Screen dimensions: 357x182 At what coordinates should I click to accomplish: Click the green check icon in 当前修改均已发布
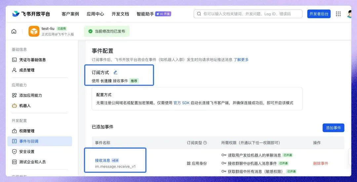point(90,31)
